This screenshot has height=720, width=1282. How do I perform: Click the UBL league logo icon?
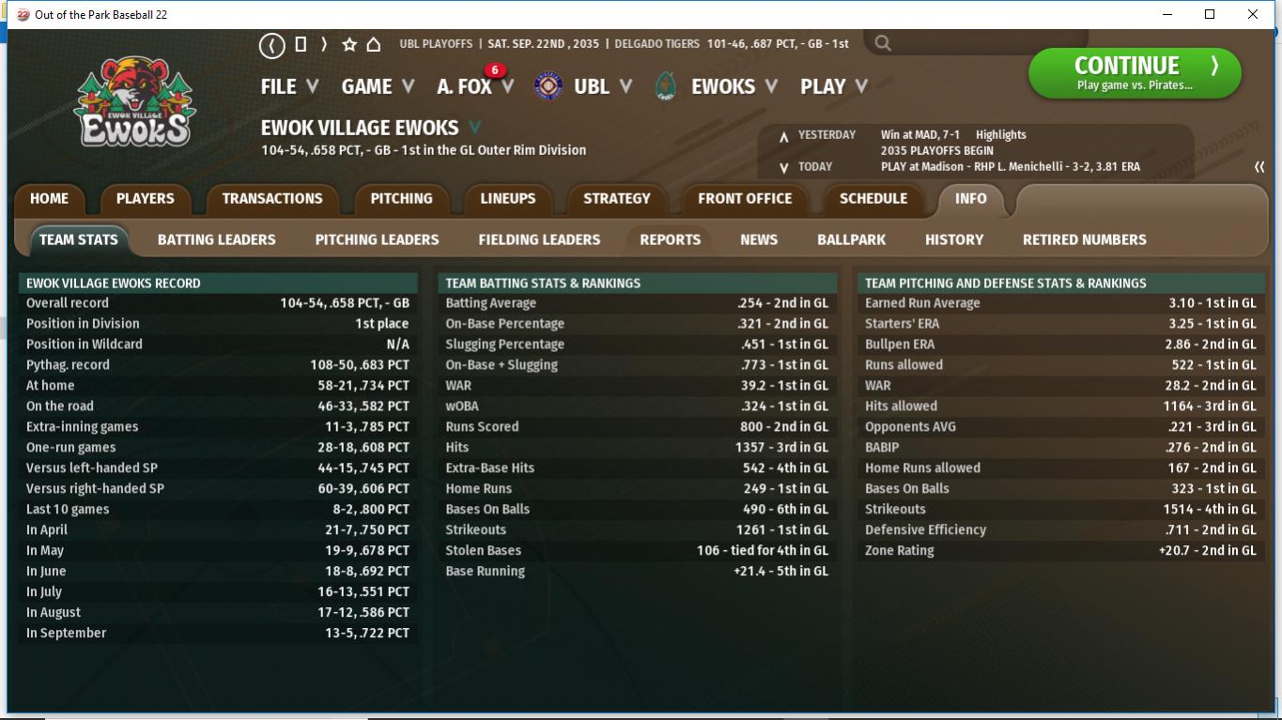click(548, 86)
